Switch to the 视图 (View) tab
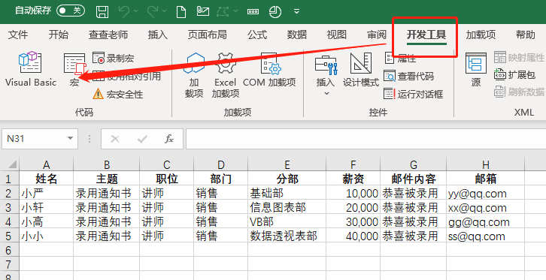Viewport: 546px width, 280px height. [x=337, y=35]
